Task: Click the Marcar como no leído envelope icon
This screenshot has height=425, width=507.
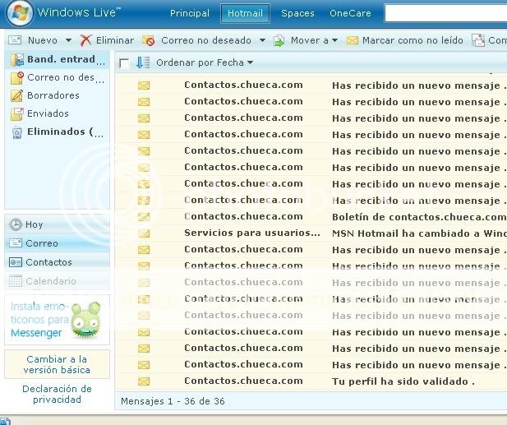Action: click(353, 40)
